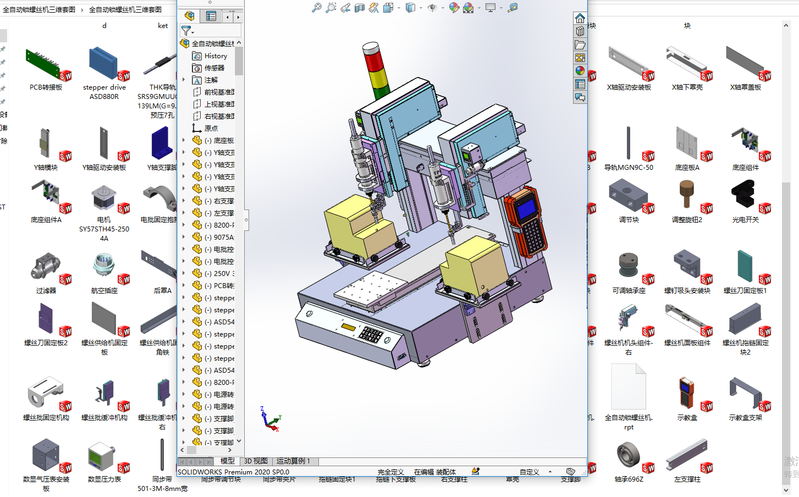Image resolution: width=799 pixels, height=497 pixels.
Task: Open the SOLIDWORKS Forum chat icon
Action: coord(580,97)
